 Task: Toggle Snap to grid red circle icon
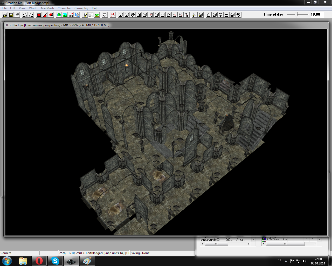pyautogui.click(x=39, y=15)
